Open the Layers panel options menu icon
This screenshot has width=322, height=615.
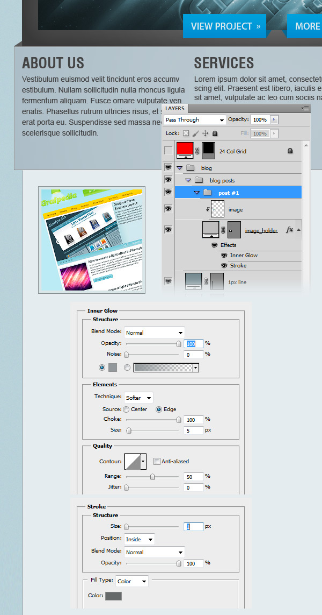click(305, 108)
